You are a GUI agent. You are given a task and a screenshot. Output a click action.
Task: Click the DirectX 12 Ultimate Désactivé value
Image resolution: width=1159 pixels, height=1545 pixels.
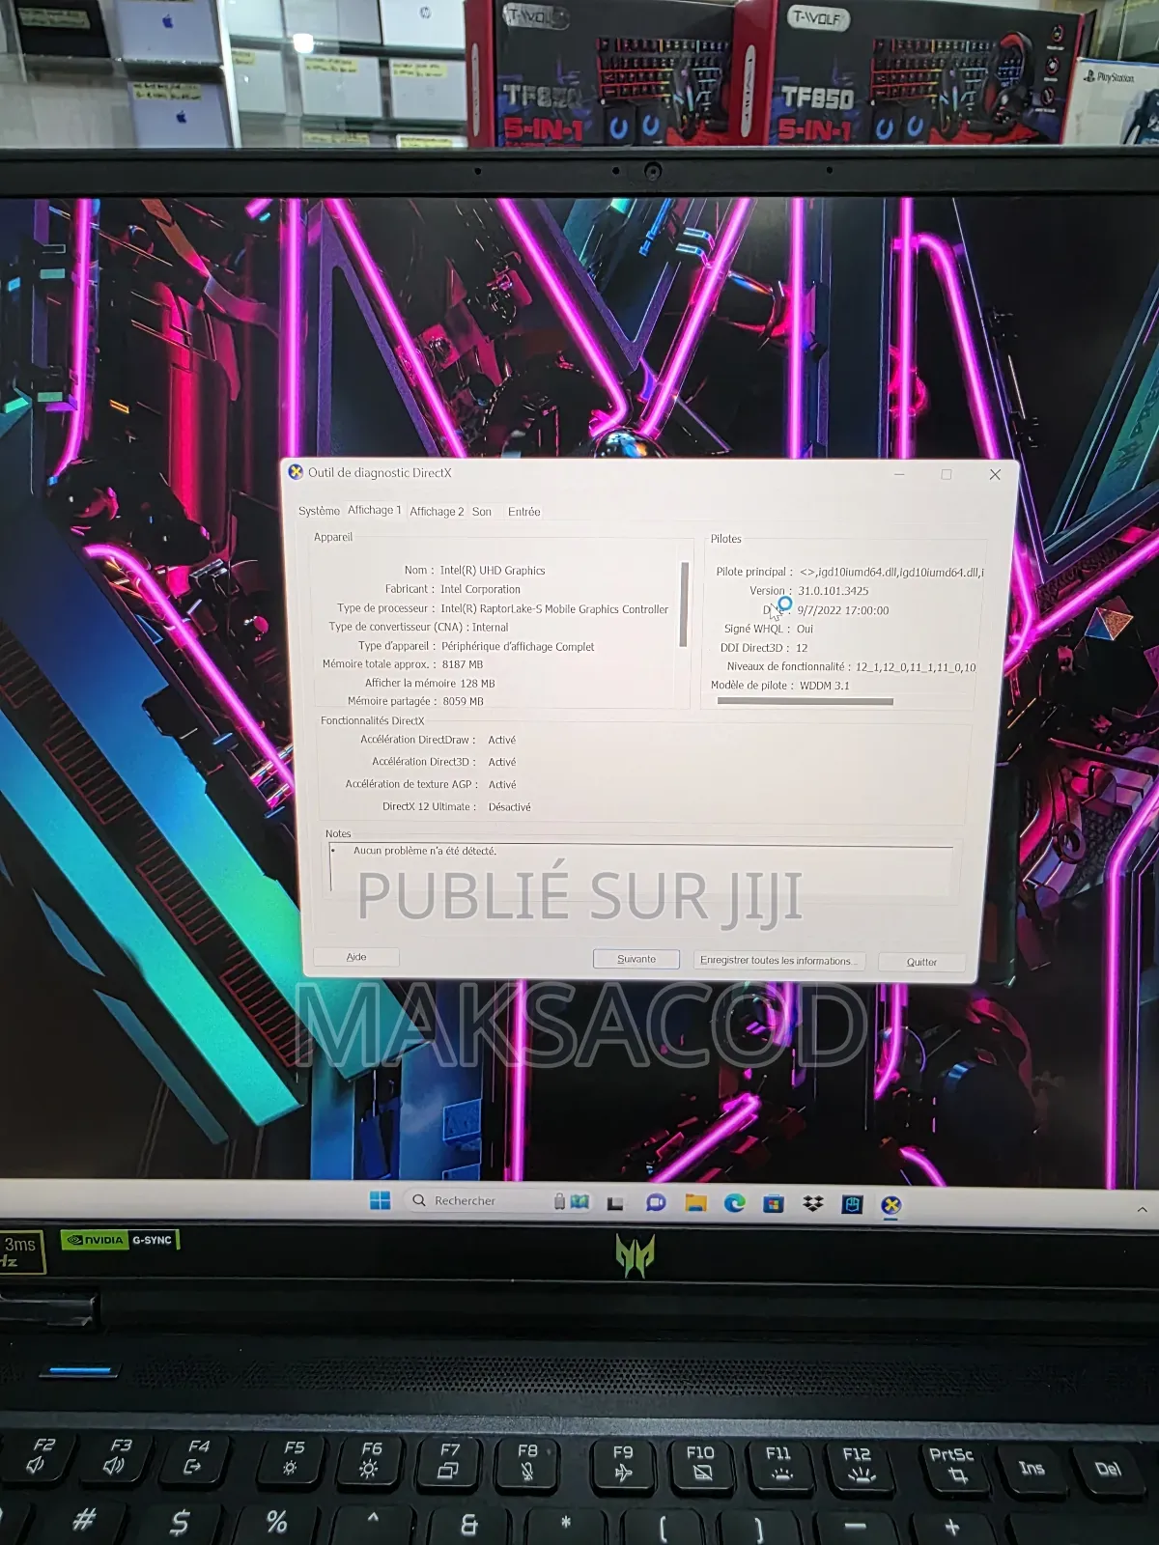pyautogui.click(x=509, y=807)
